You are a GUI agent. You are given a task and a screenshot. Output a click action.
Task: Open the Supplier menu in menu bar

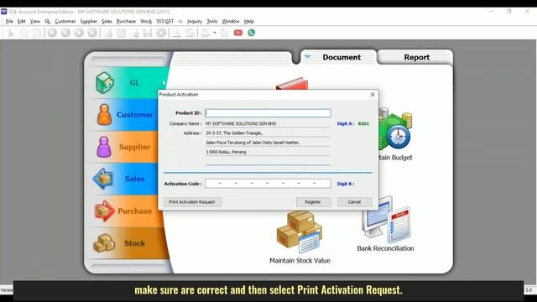coord(89,21)
